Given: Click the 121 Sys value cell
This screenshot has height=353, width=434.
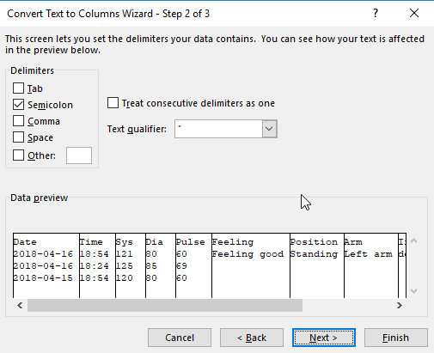Looking at the screenshot, I should 125,254.
